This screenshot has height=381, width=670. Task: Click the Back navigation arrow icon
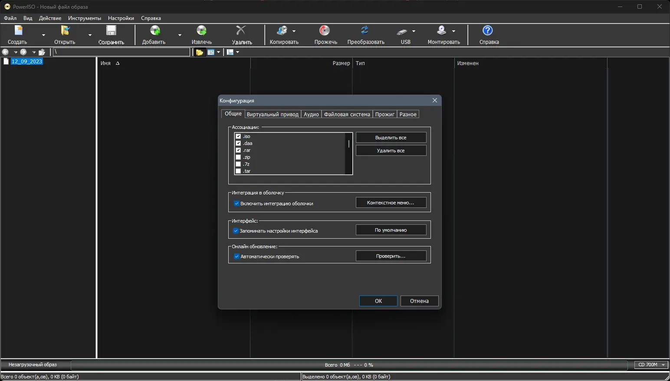6,52
